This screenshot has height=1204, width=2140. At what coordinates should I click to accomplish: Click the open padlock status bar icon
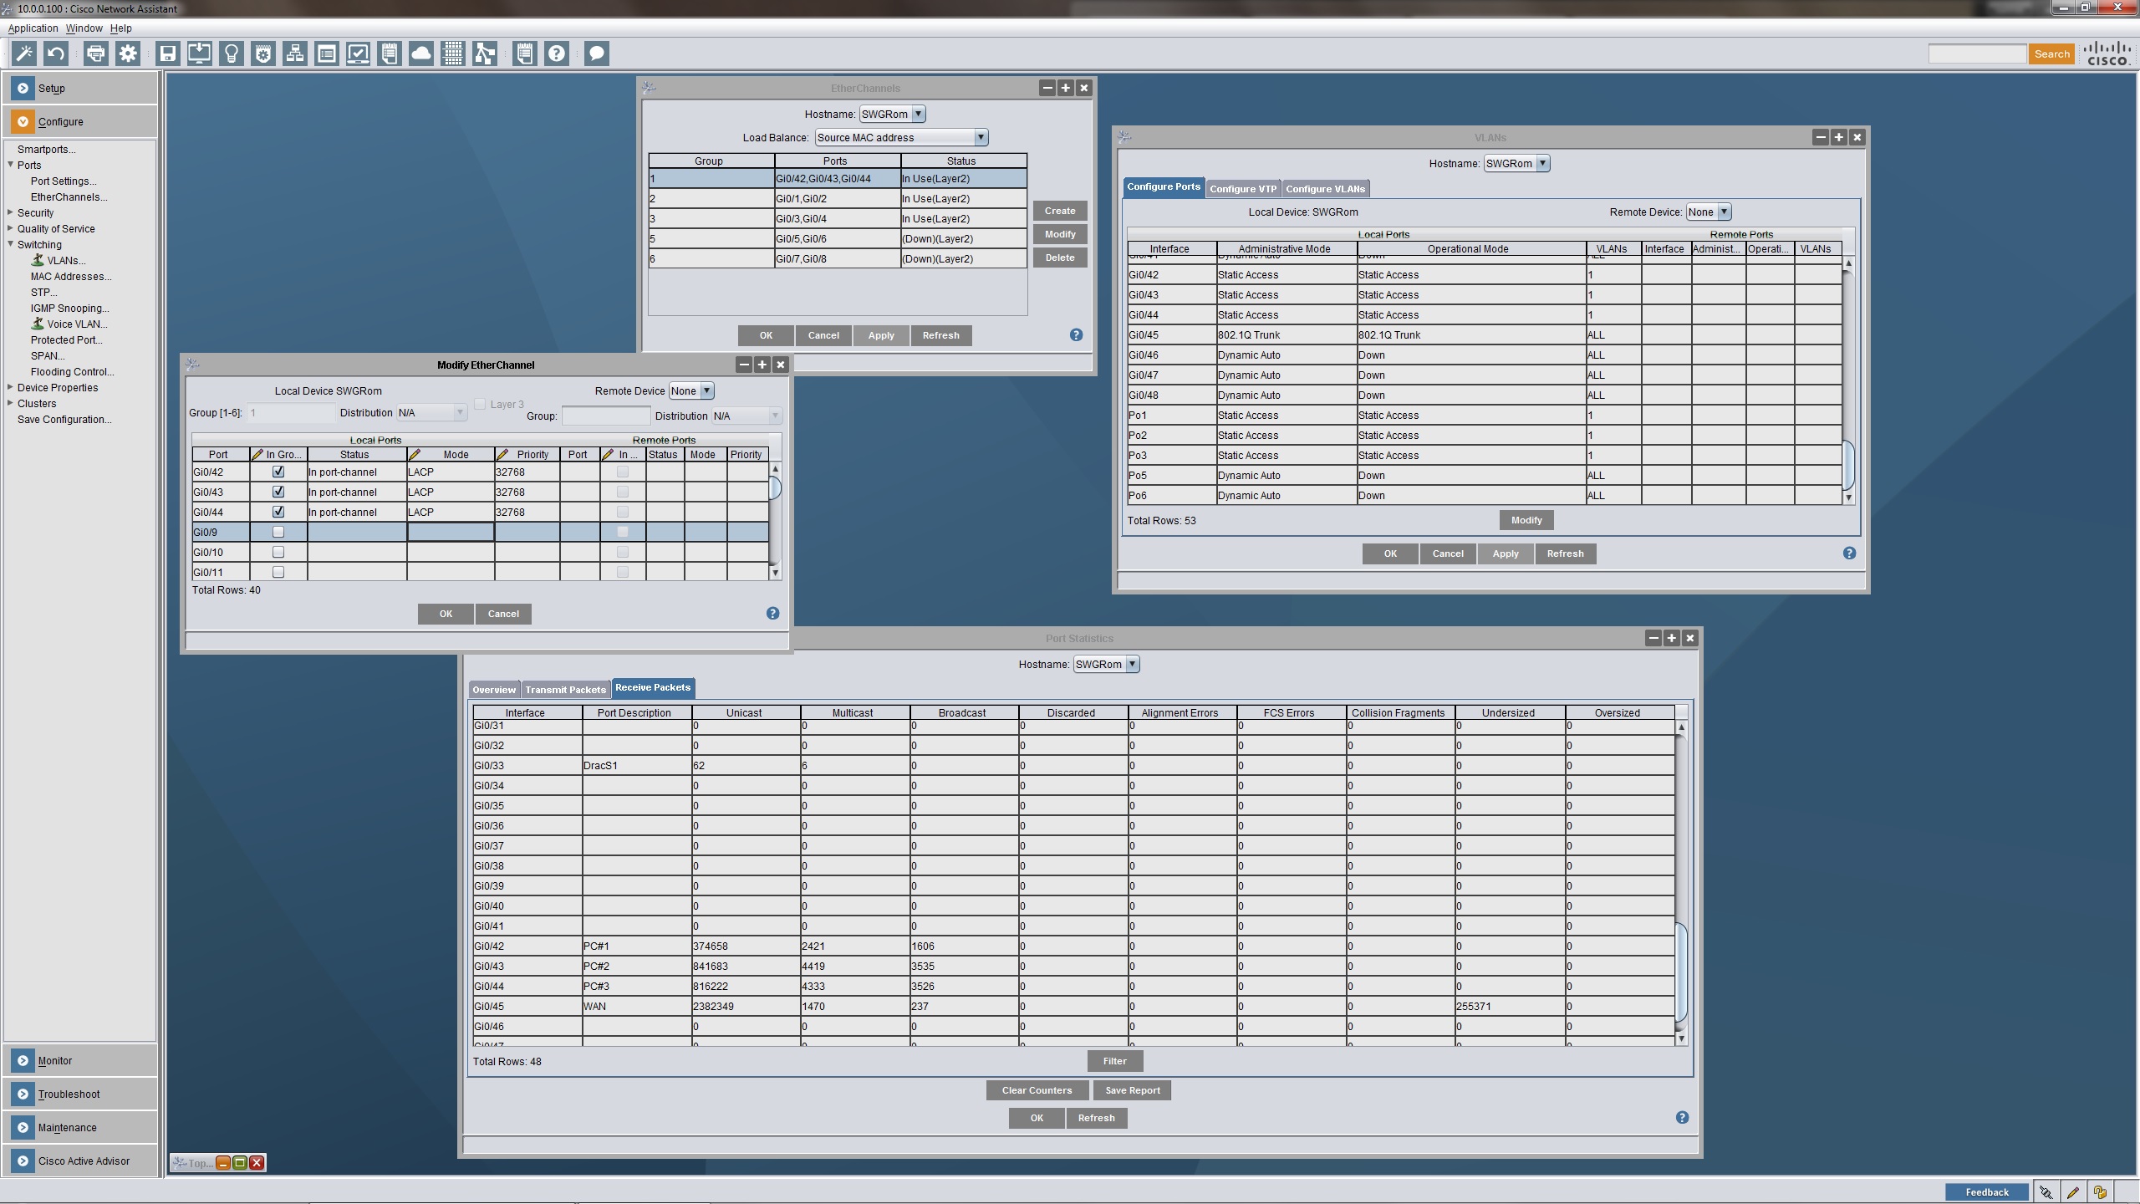coord(2100,1192)
